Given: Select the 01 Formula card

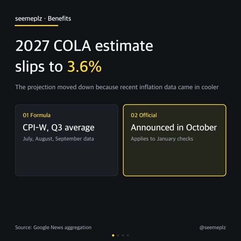Looking at the screenshot, I should click(x=67, y=140).
